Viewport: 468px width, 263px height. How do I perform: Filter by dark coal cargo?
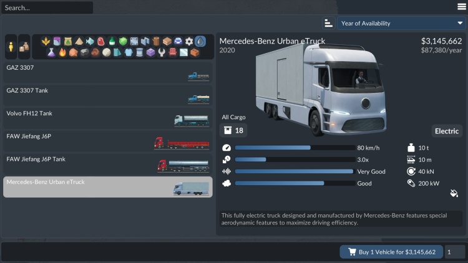(x=84, y=52)
